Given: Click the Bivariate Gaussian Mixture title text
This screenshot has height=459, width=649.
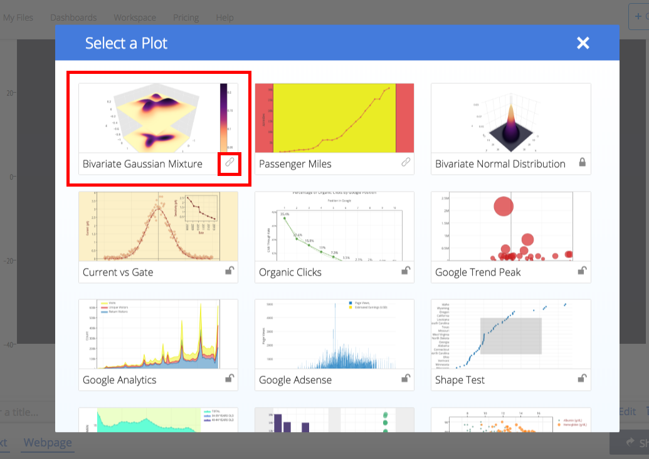Looking at the screenshot, I should [x=142, y=164].
